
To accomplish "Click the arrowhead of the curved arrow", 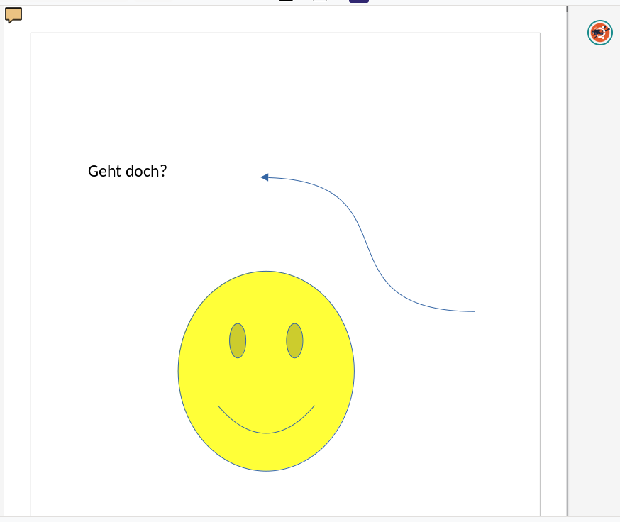I will pyautogui.click(x=265, y=177).
